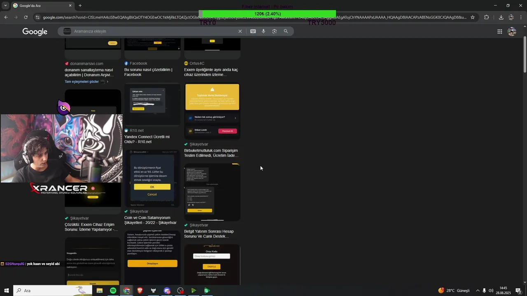Open Betgit Yatırım Sonrası Hesap Sorunu result
The height and width of the screenshot is (296, 527).
coord(209,234)
